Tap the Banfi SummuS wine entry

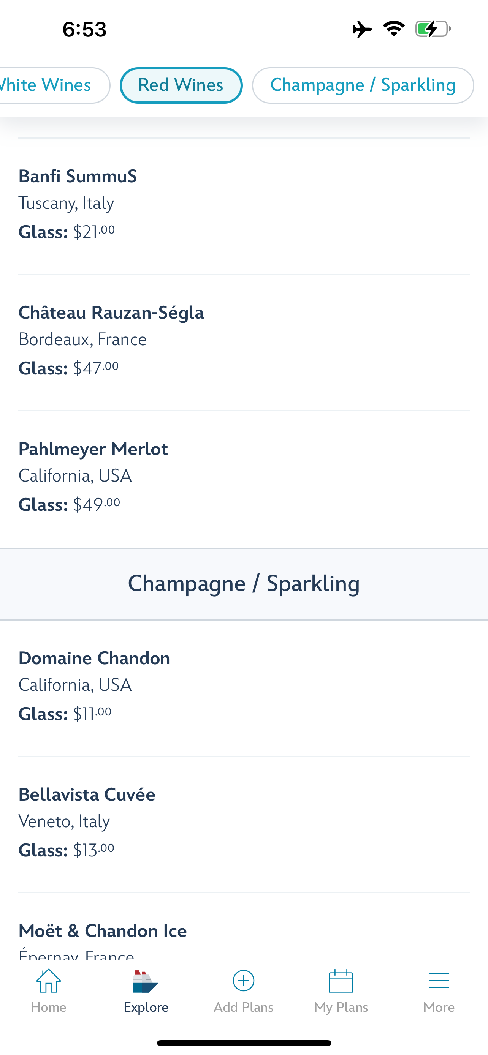78,177
